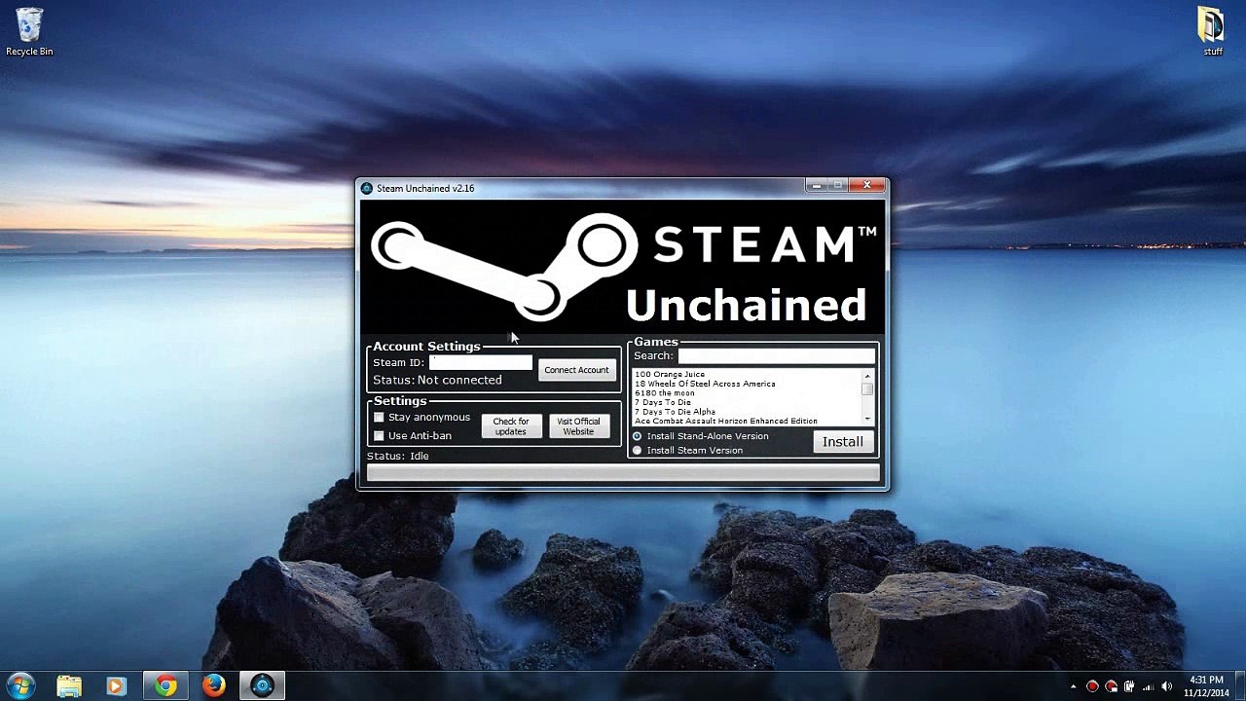Minimize the Steam Unchained window
Image resolution: width=1246 pixels, height=701 pixels.
[x=816, y=185]
